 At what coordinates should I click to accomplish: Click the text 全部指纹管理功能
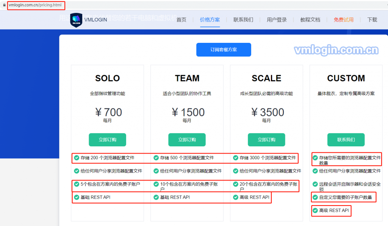(x=107, y=94)
